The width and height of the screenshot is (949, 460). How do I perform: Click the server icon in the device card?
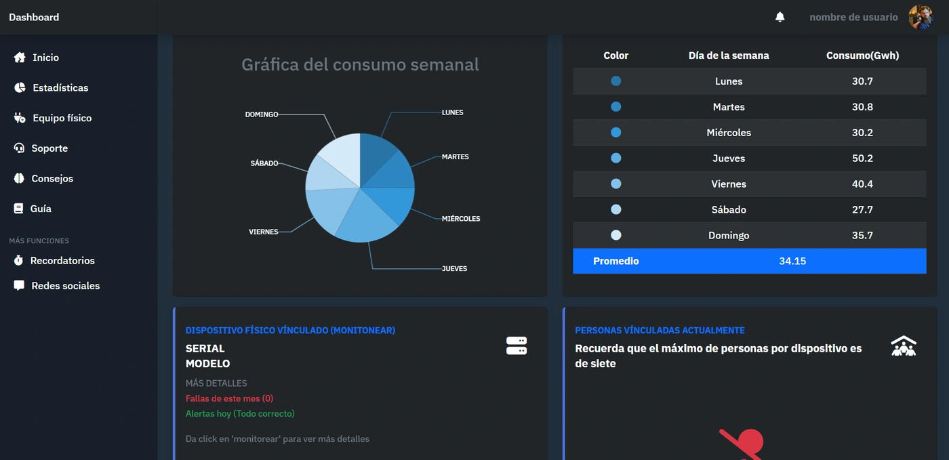coord(517,346)
